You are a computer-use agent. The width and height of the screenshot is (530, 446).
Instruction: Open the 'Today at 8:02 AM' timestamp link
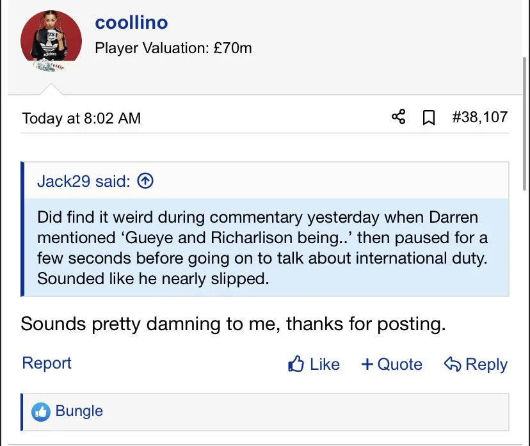[x=81, y=118]
